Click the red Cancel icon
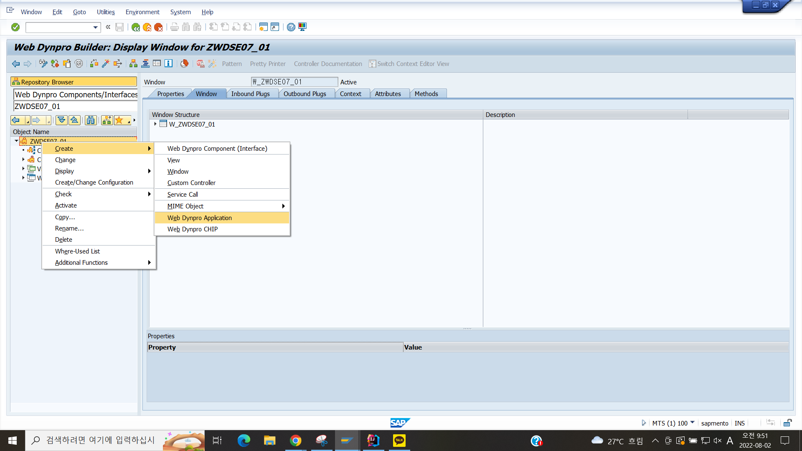This screenshot has width=802, height=451. pyautogui.click(x=158, y=27)
